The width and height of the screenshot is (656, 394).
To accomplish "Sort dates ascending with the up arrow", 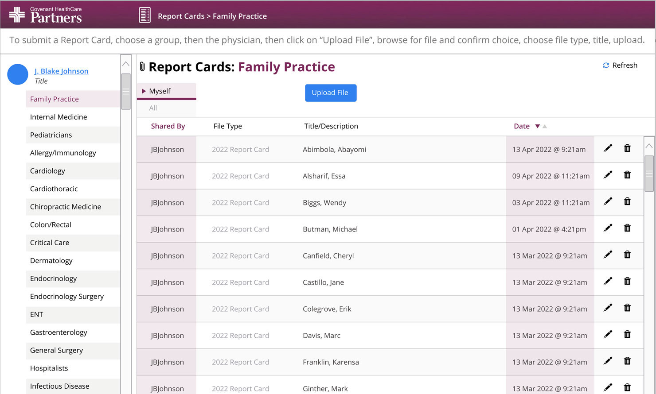I will (545, 127).
